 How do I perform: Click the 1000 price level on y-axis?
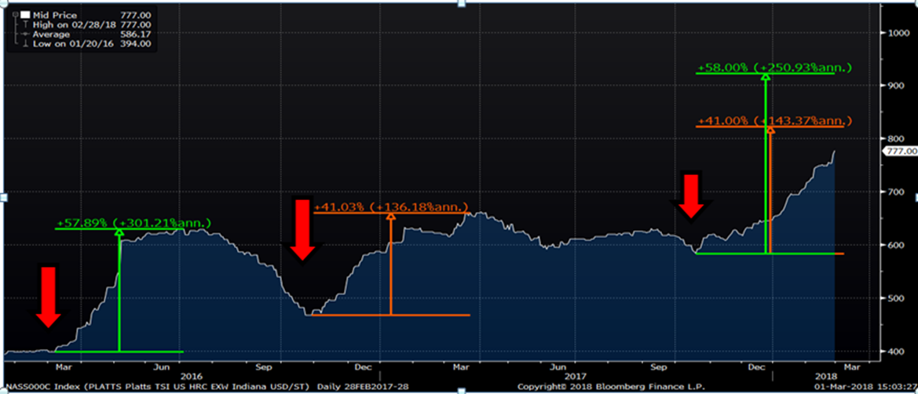point(896,33)
